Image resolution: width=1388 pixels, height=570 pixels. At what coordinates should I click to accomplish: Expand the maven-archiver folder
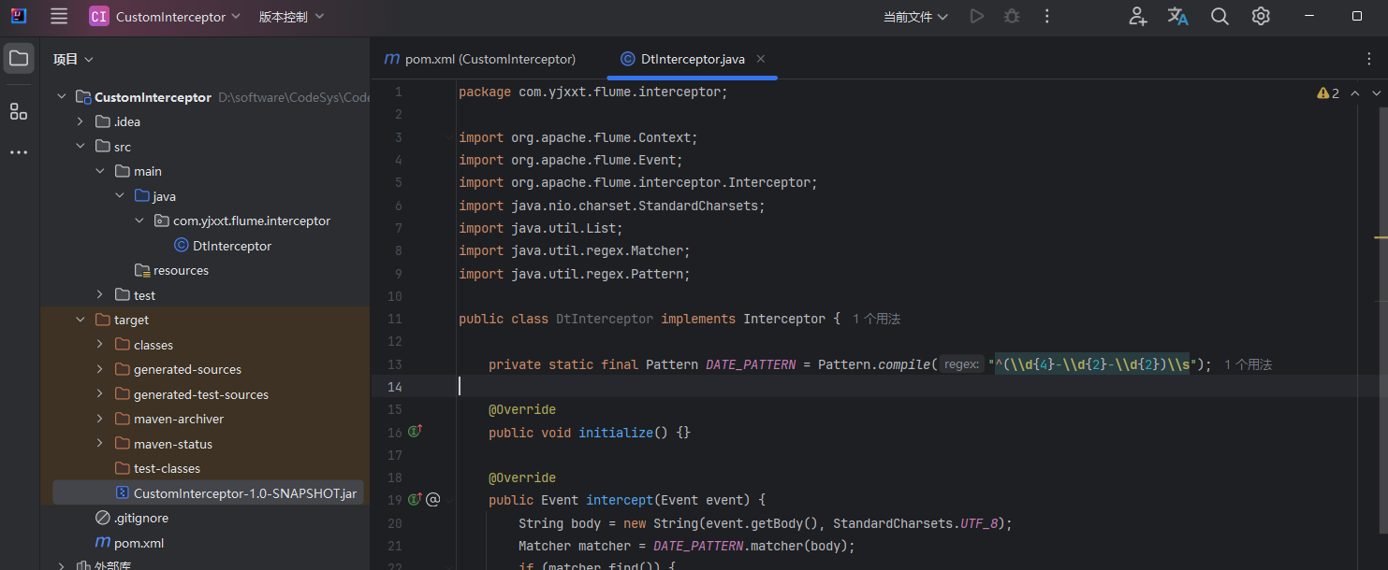pos(100,419)
